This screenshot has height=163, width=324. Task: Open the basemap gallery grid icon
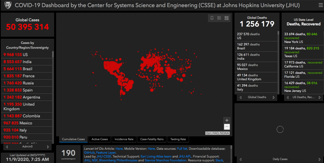[x=227, y=18]
